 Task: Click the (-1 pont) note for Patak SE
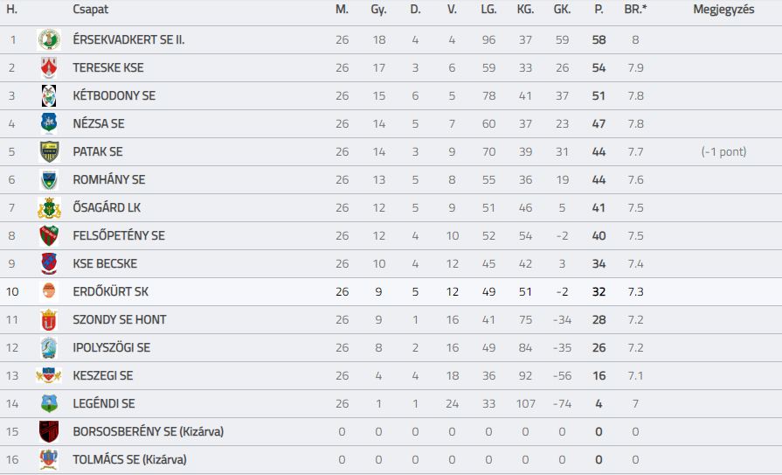point(723,151)
